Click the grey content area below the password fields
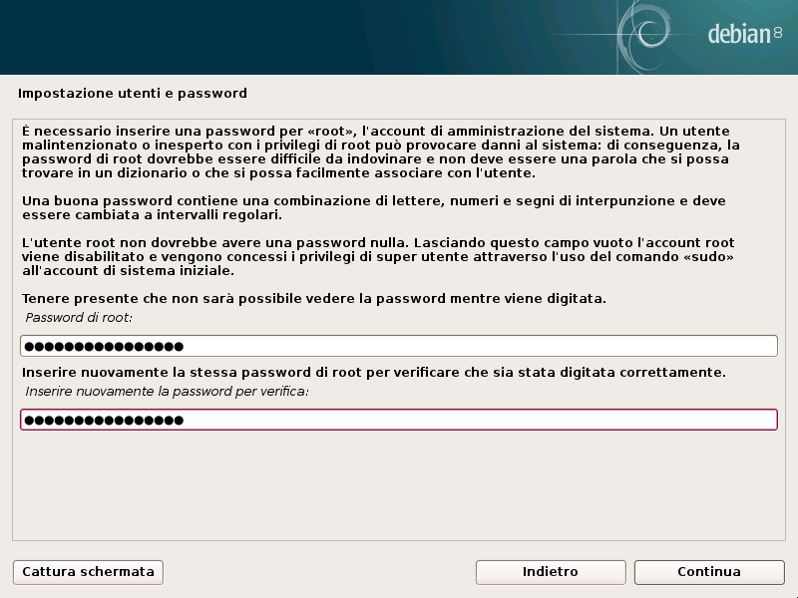 (x=399, y=488)
